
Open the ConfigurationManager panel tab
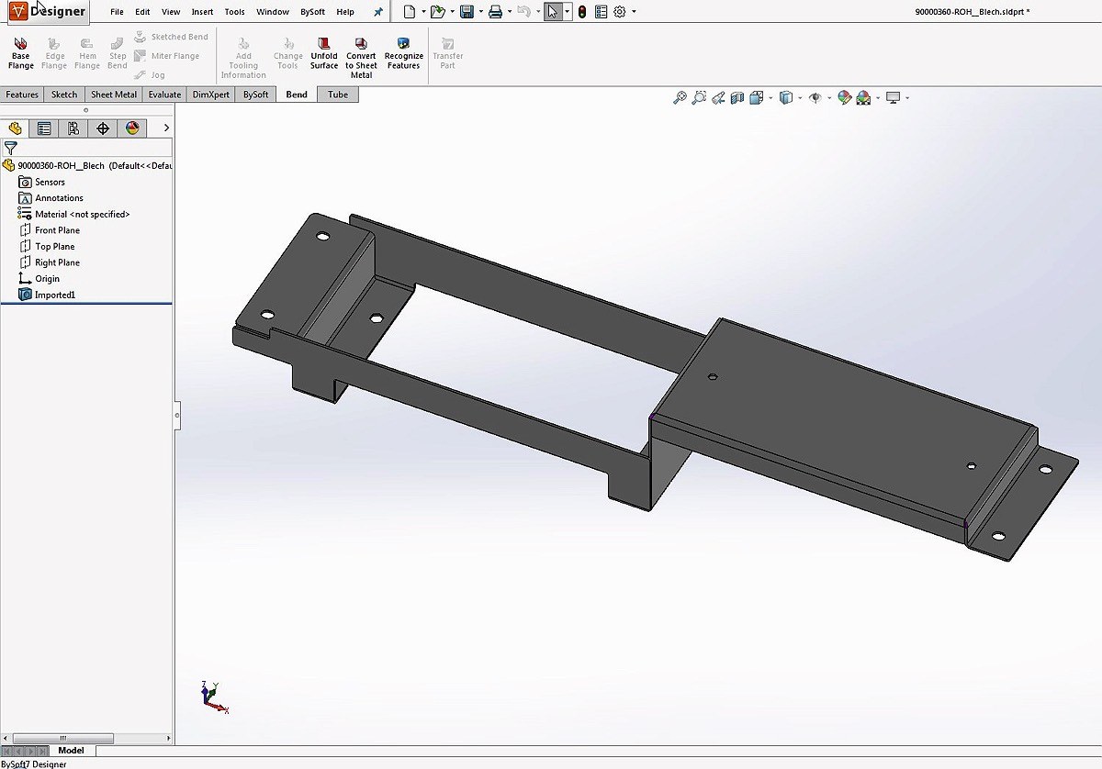(x=73, y=128)
